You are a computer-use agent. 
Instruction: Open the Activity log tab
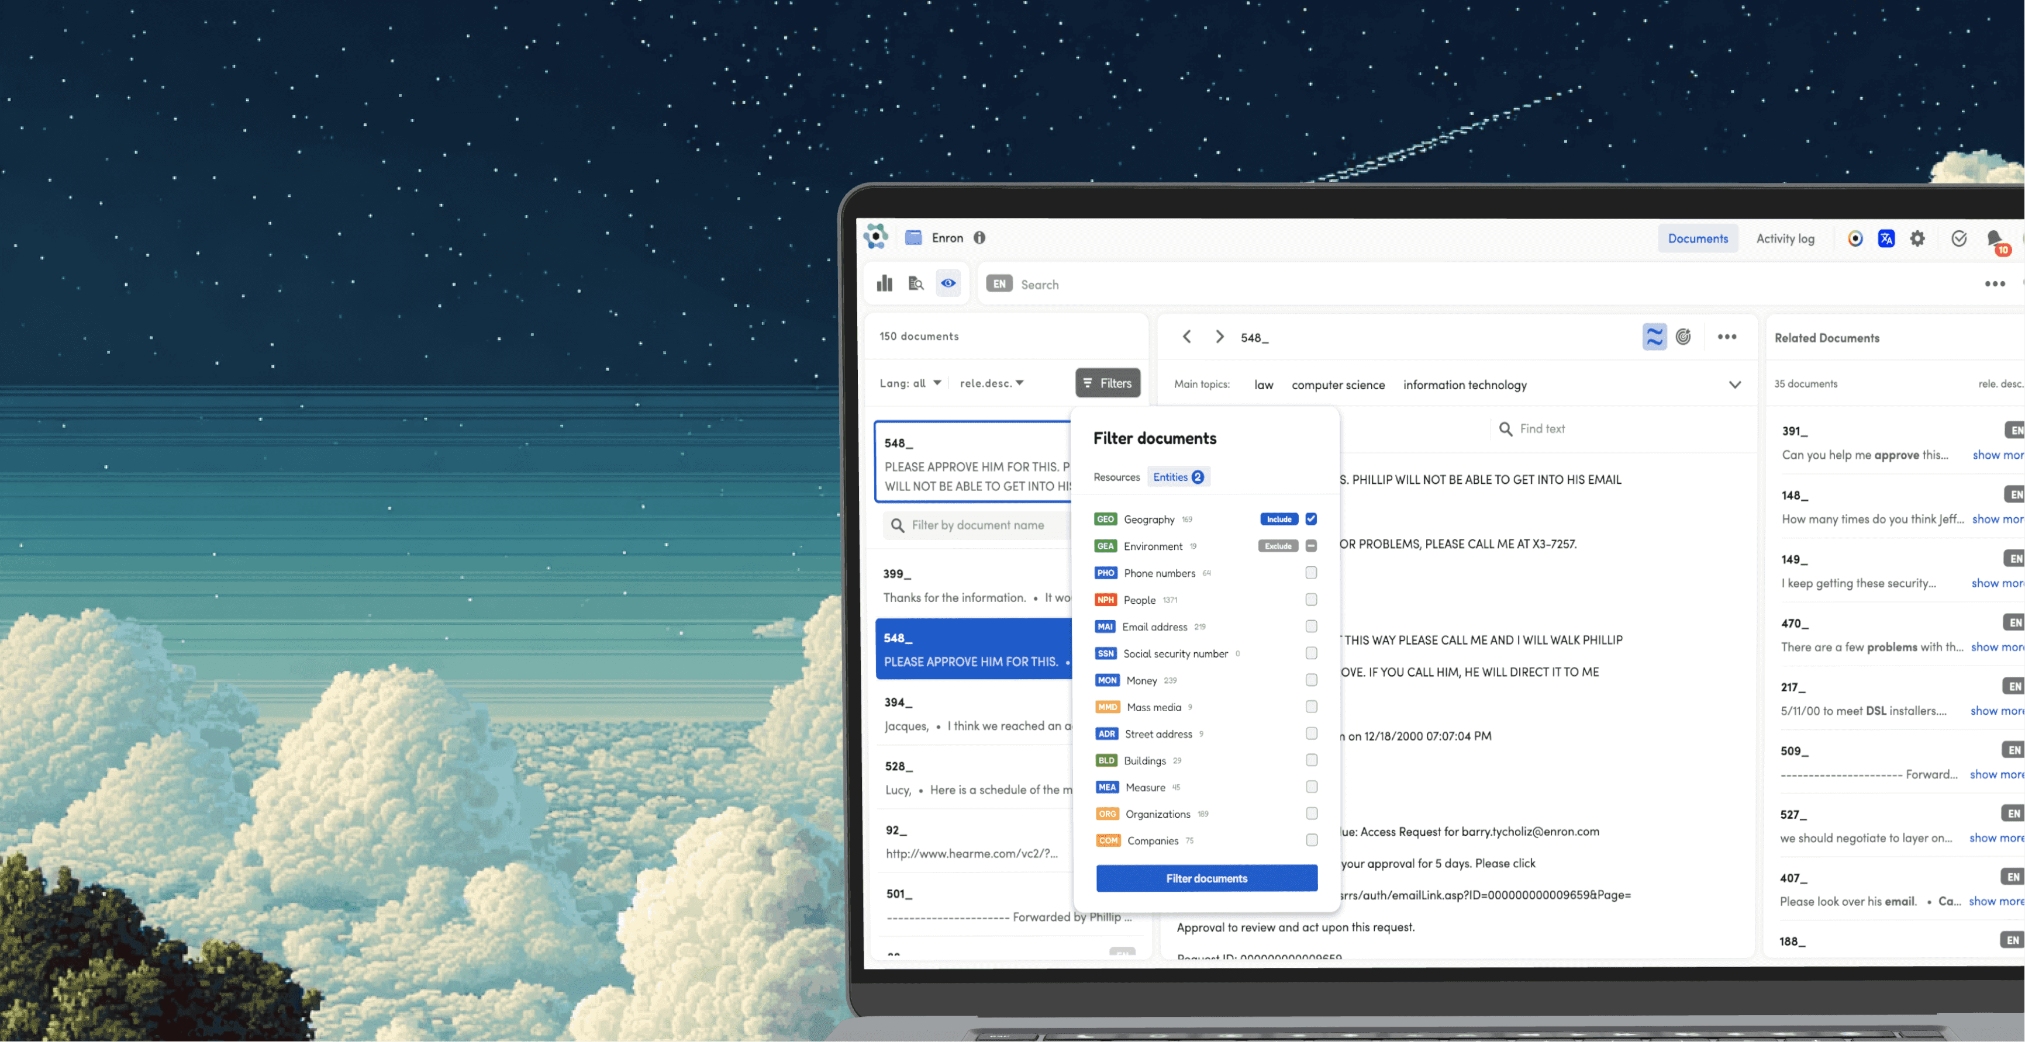pyautogui.click(x=1785, y=238)
